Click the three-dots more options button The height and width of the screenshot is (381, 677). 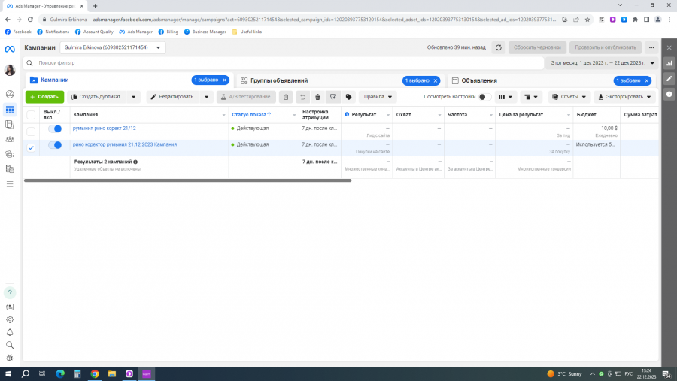click(651, 47)
